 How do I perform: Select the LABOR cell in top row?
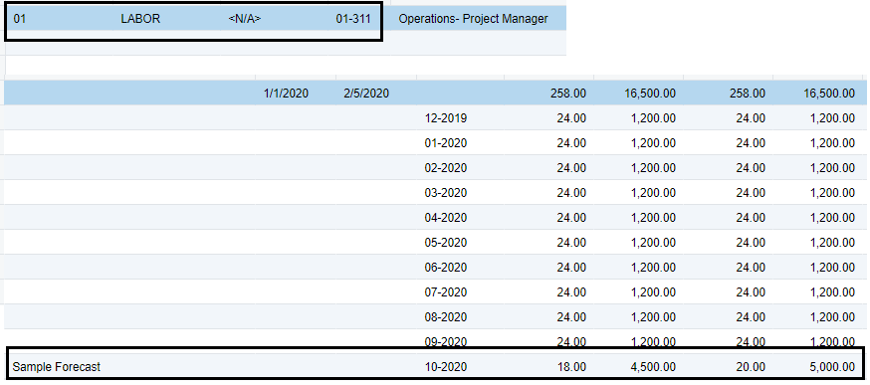pos(140,19)
